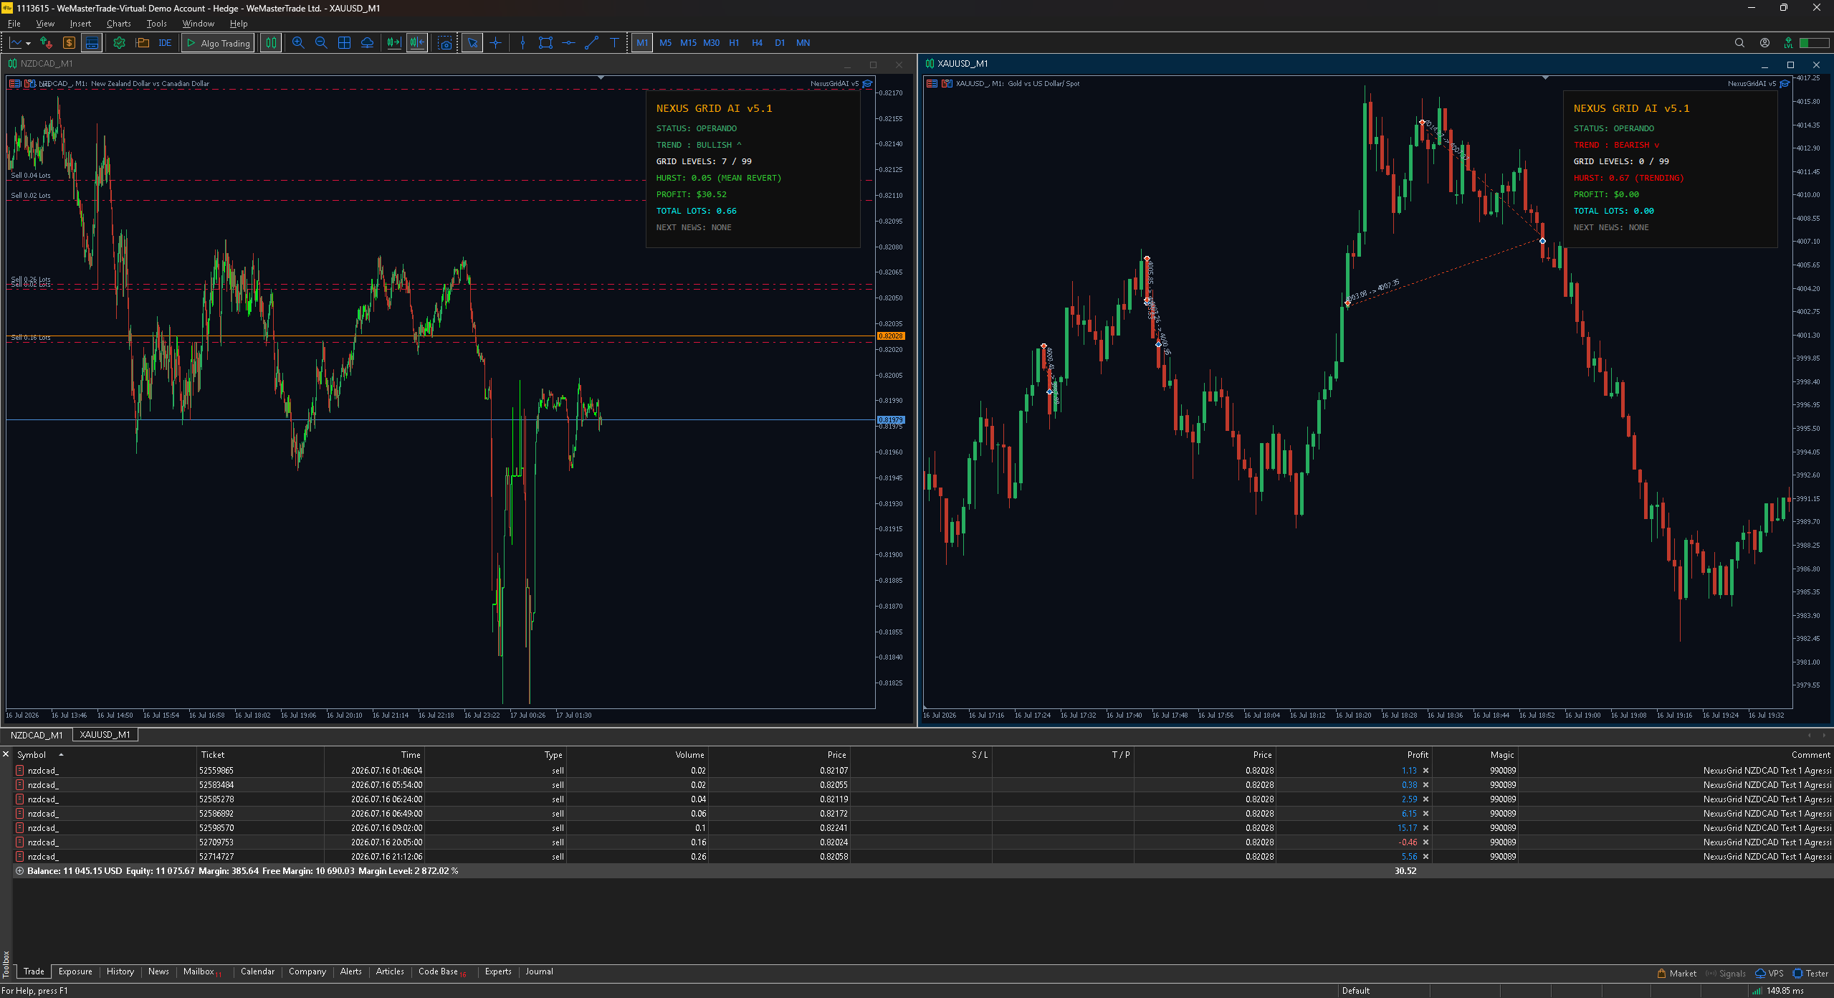
Task: Expand the Balance summary row
Action: [x=19, y=871]
